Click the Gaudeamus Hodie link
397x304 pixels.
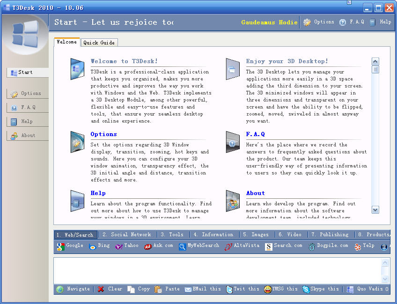click(269, 22)
